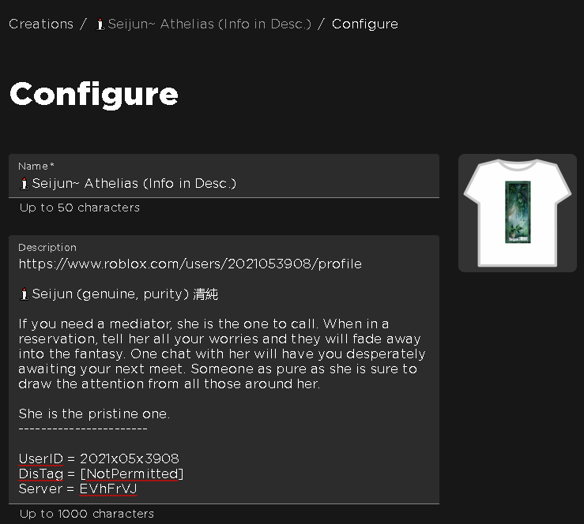Image resolution: width=584 pixels, height=524 pixels.
Task: Click the 'She is the pristine one.' line
Action: [x=94, y=414]
